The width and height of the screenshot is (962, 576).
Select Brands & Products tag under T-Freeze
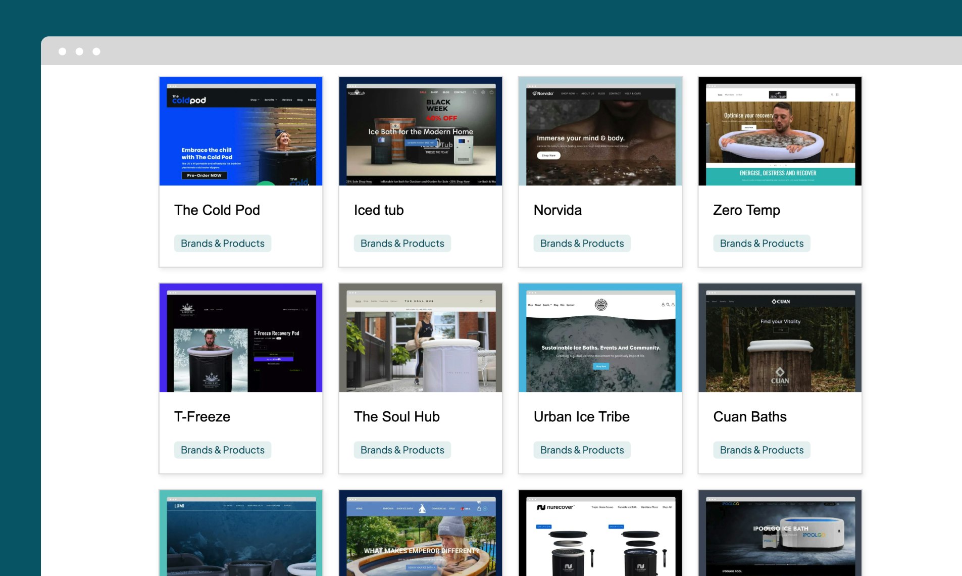click(x=223, y=450)
